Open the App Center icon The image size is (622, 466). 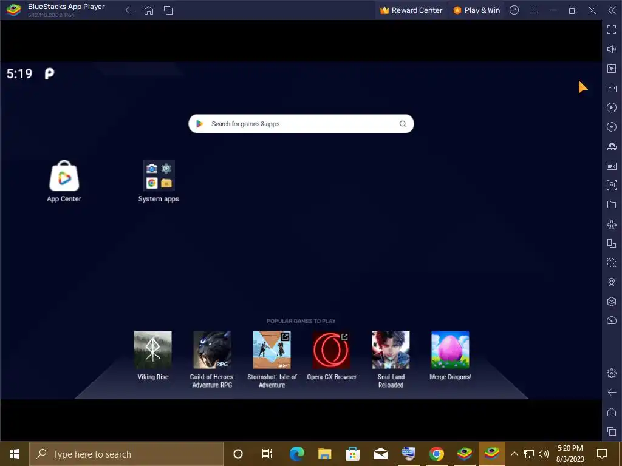coord(64,176)
